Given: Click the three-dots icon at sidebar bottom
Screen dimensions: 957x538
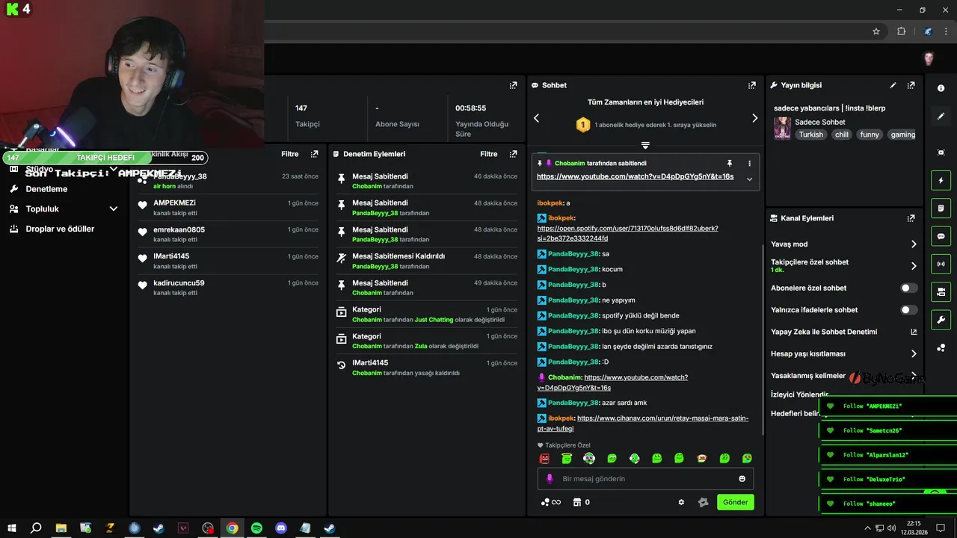Looking at the screenshot, I should [941, 347].
